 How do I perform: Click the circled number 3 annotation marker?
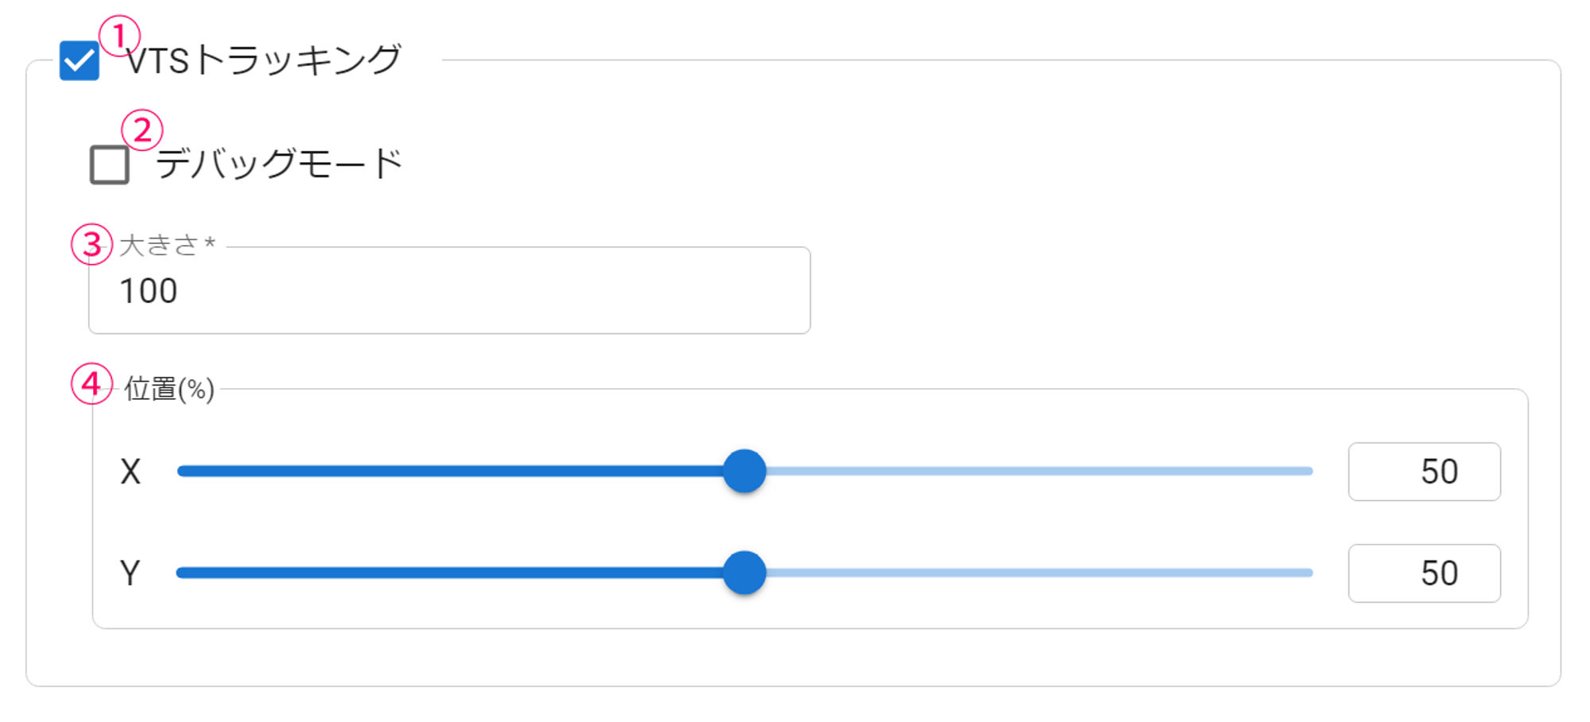click(92, 244)
